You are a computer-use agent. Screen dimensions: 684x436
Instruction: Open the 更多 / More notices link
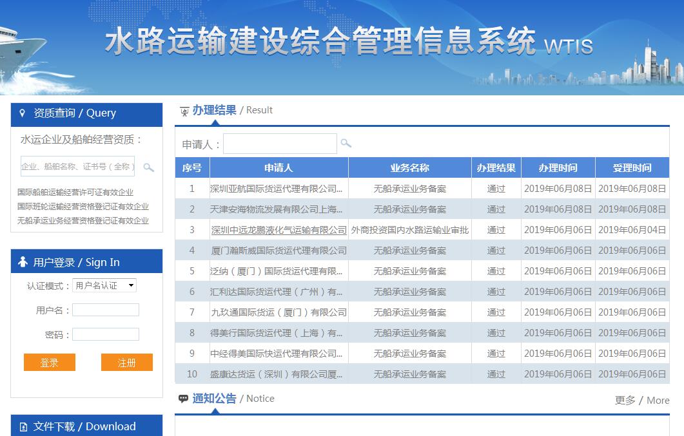[x=641, y=400]
